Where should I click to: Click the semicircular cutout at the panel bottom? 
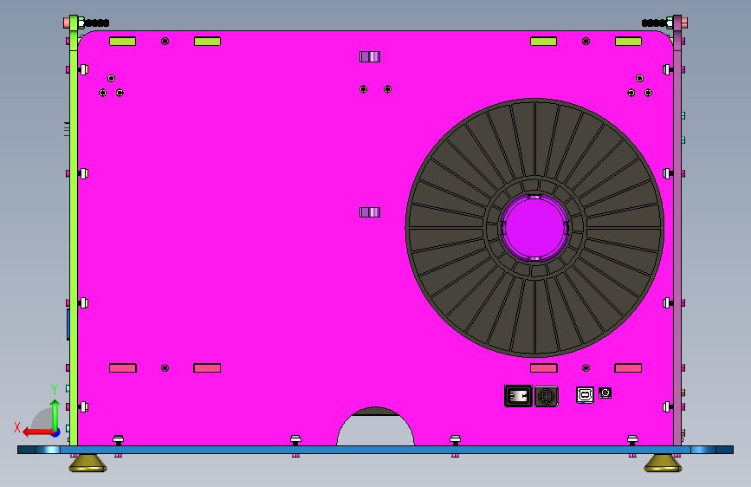click(x=376, y=426)
